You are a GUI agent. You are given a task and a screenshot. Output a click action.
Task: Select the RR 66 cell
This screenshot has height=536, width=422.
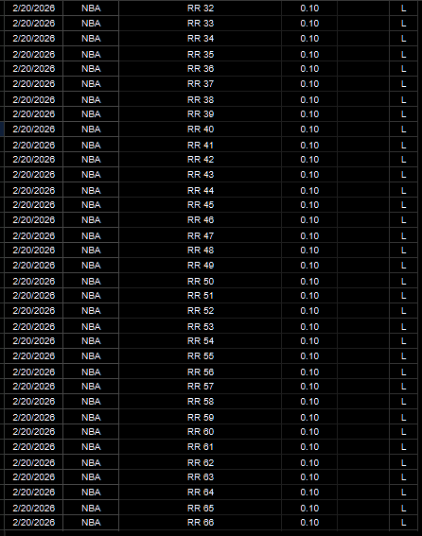tap(201, 523)
